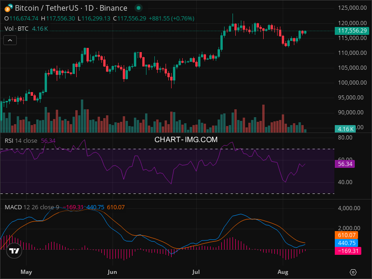The height and width of the screenshot is (279, 372).
Task: Click the open price value 116,674.74
Action: [x=24, y=19]
